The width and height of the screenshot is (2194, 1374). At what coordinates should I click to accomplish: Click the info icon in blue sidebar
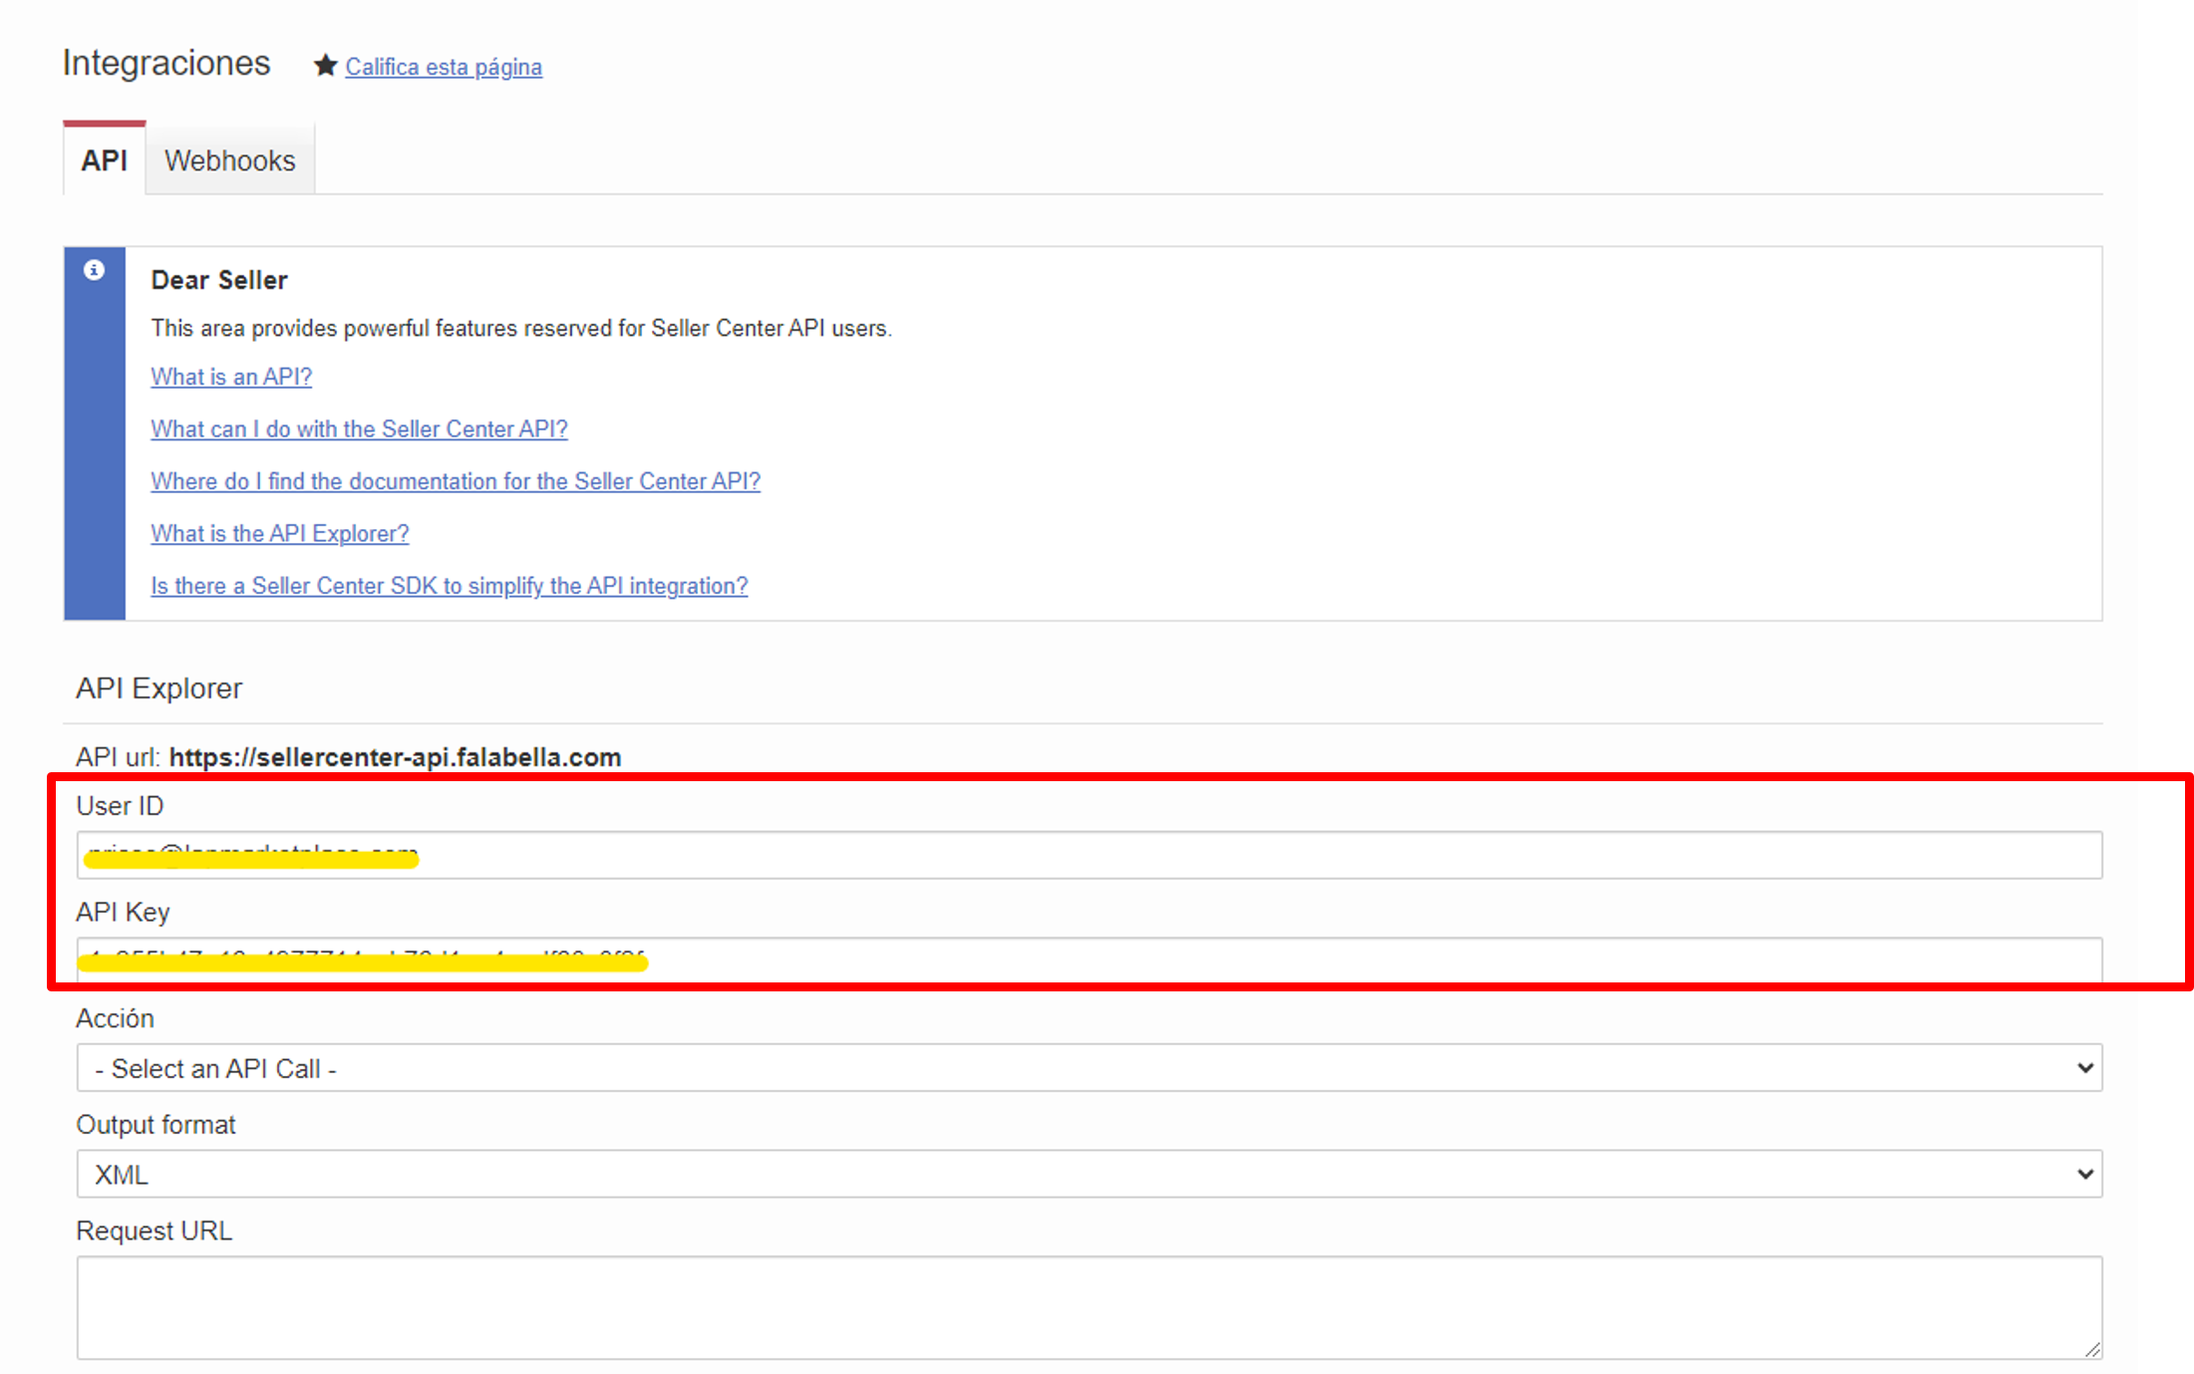tap(94, 270)
